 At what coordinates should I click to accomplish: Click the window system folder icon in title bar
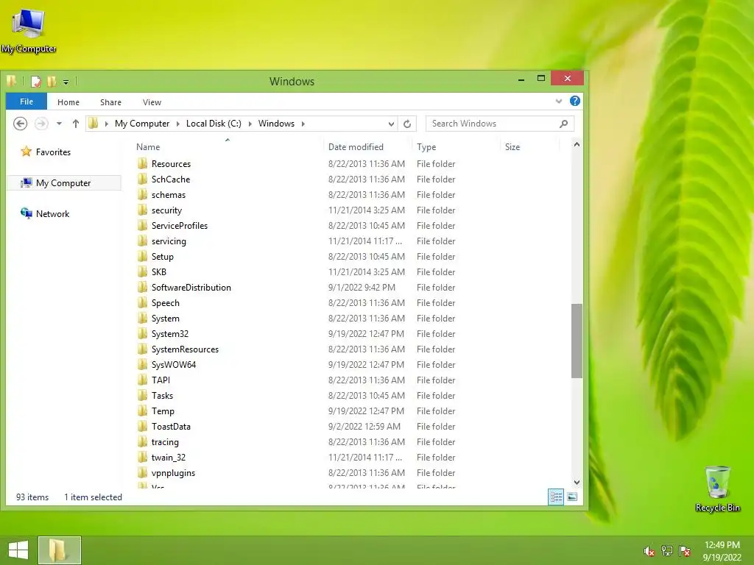12,81
